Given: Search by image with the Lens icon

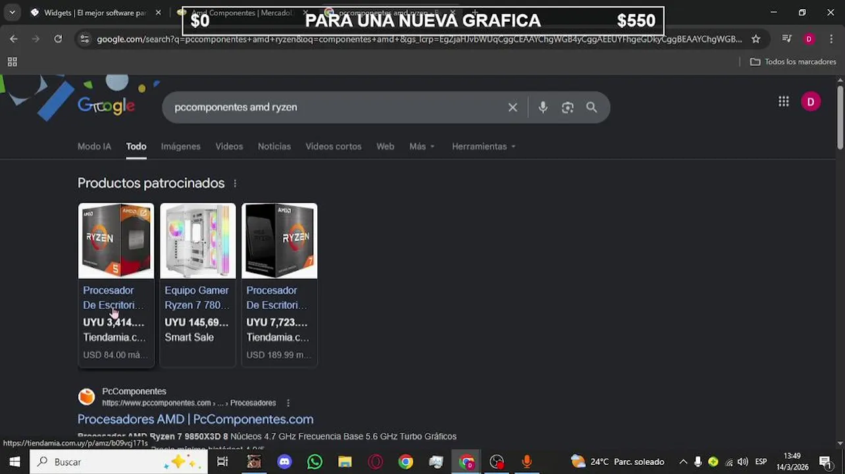Looking at the screenshot, I should click(x=567, y=107).
